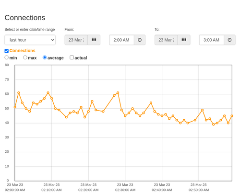Select the average radio button

coord(45,57)
